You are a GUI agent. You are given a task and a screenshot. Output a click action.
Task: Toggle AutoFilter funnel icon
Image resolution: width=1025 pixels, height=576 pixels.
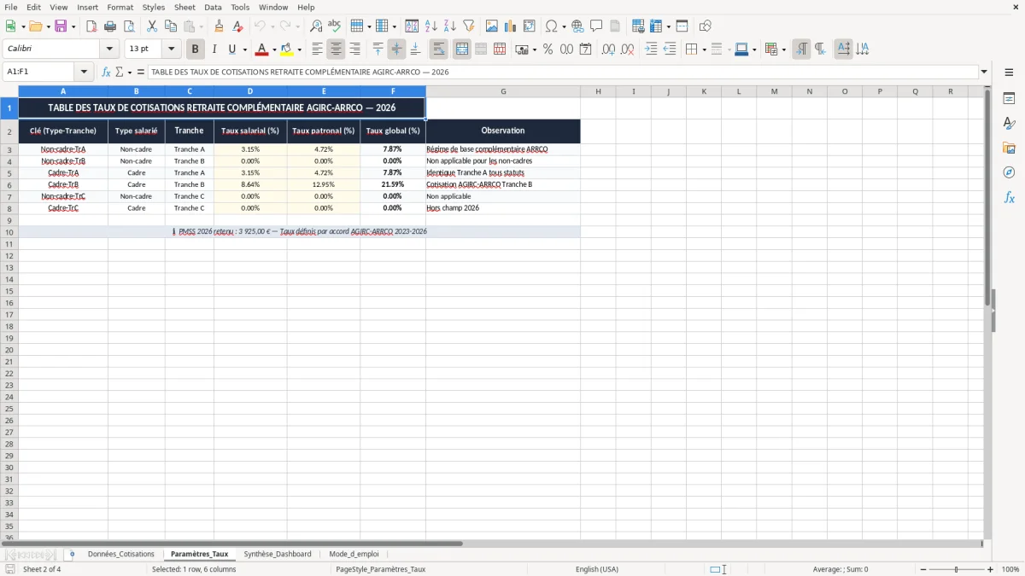coord(468,26)
